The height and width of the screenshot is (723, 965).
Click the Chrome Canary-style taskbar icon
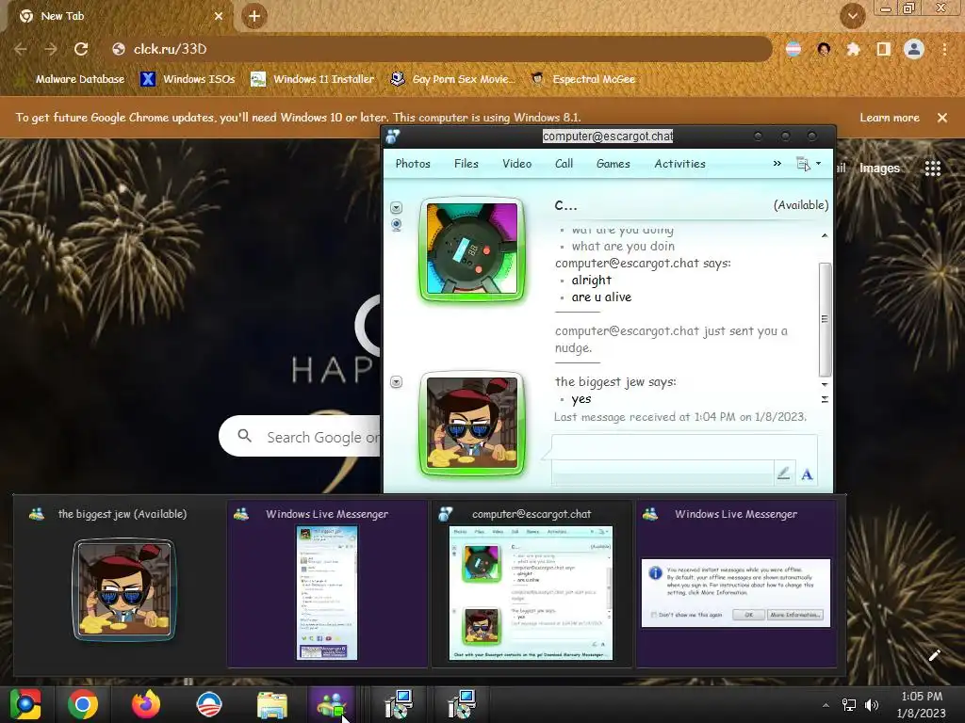click(x=25, y=704)
